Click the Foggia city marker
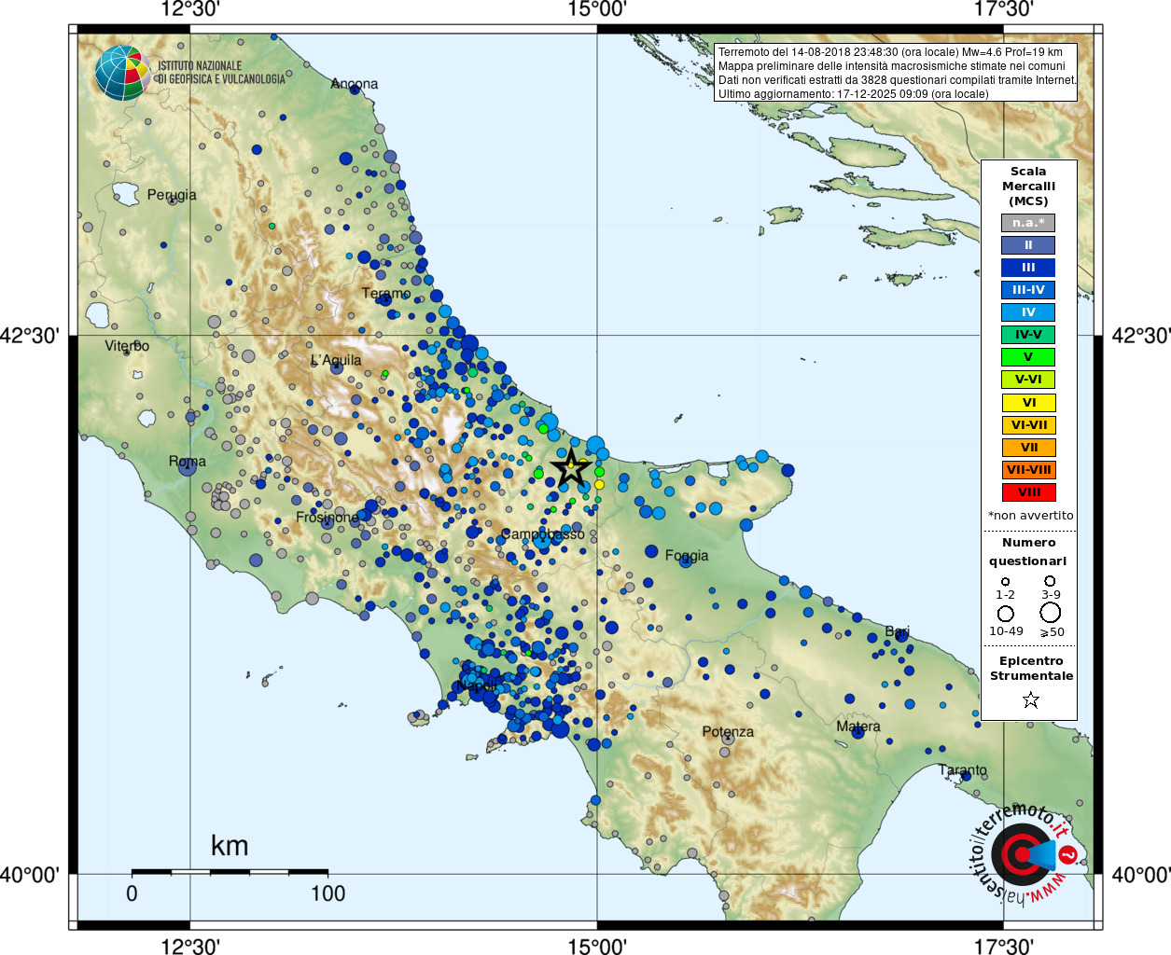Image resolution: width=1171 pixels, height=955 pixels. tap(687, 562)
